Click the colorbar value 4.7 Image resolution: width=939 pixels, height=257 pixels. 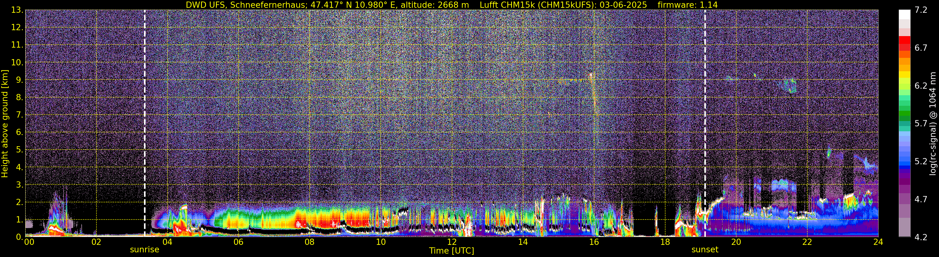click(x=921, y=199)
